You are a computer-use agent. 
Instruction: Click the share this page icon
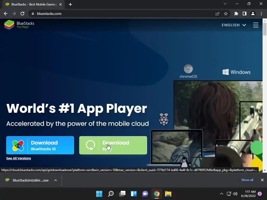217,14
